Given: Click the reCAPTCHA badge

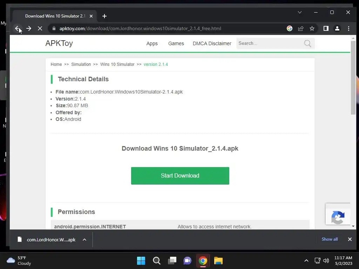Looking at the screenshot, I should (x=338, y=214).
